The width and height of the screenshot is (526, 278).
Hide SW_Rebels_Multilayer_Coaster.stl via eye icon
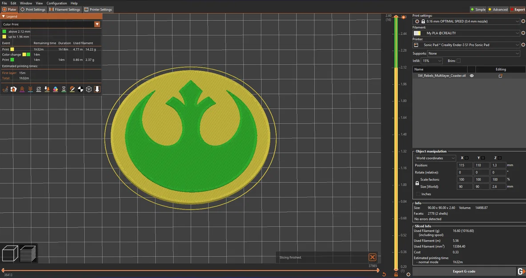coord(472,76)
